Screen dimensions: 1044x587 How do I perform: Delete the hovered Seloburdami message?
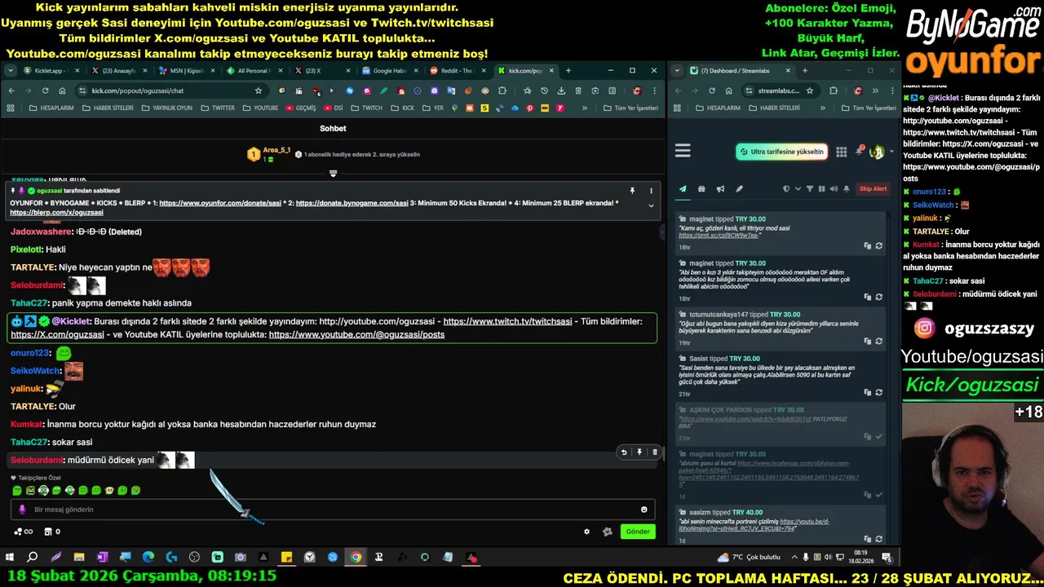click(x=654, y=452)
